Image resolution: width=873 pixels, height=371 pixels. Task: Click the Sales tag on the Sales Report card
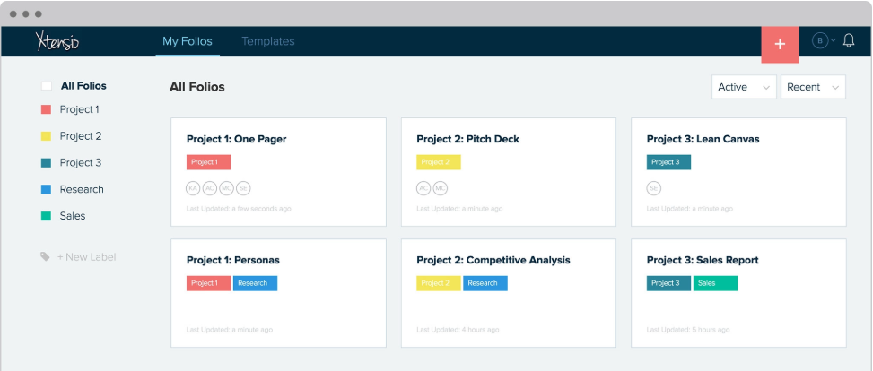pyautogui.click(x=714, y=283)
